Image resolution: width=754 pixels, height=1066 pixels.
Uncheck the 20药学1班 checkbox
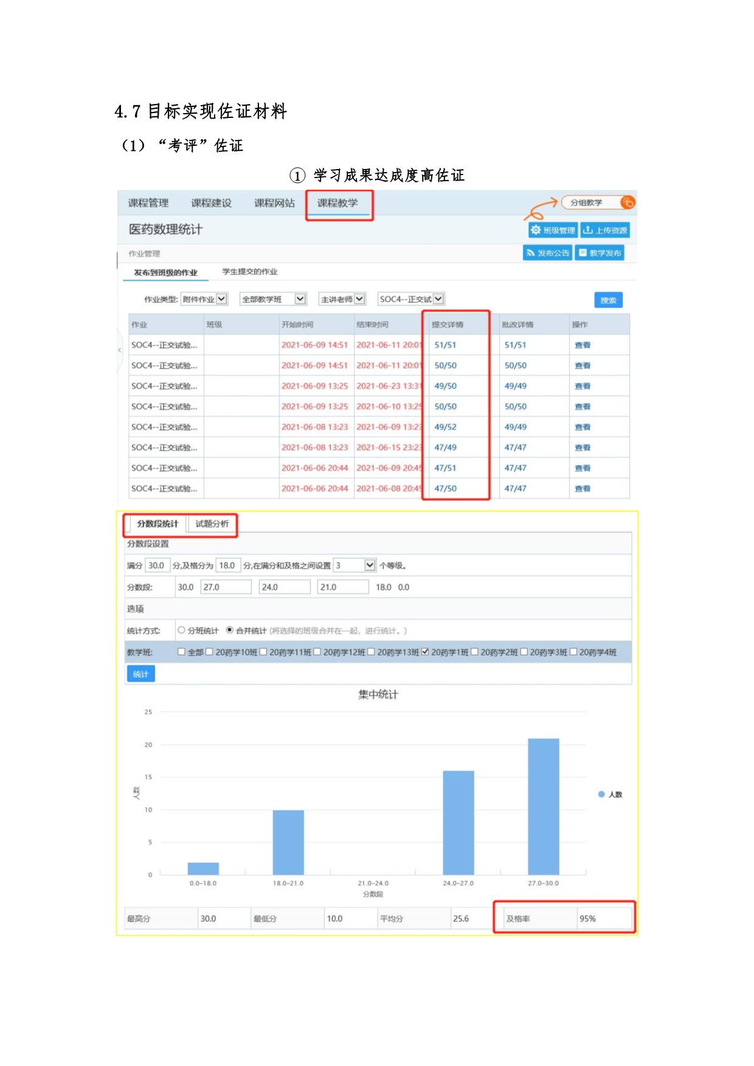[x=425, y=652]
